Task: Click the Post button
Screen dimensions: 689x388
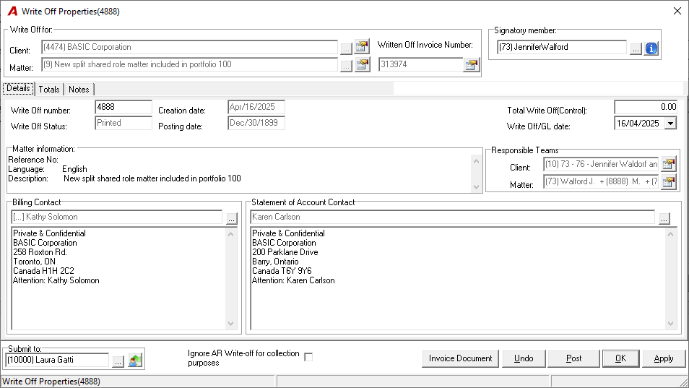Action: pyautogui.click(x=573, y=358)
